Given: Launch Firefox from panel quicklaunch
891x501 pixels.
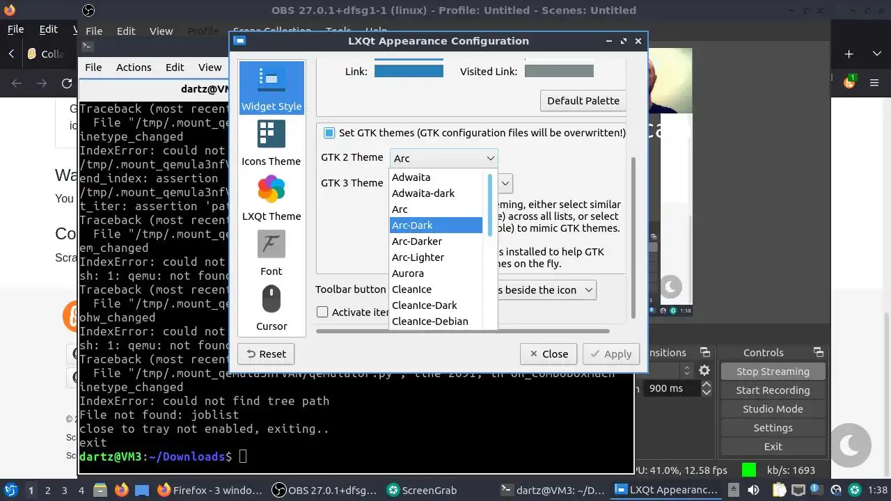Looking at the screenshot, I should click(121, 490).
